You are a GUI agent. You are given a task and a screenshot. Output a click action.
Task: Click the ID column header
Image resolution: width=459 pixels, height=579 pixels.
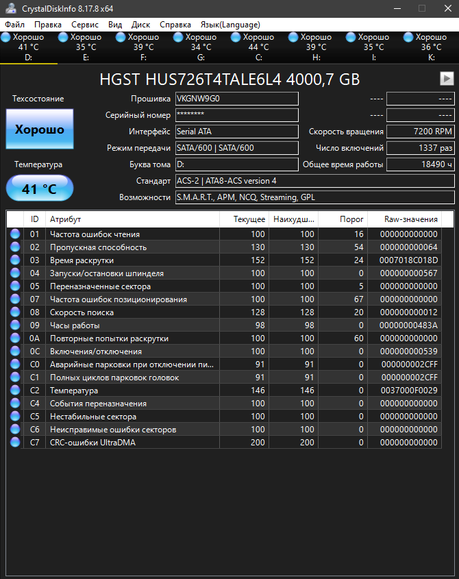pos(34,219)
